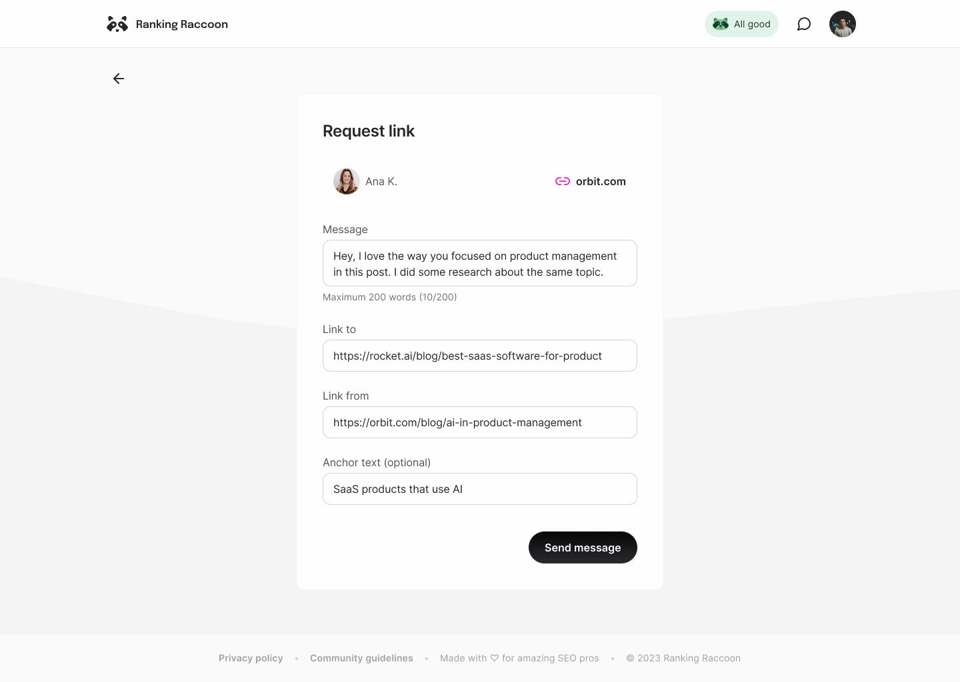Click the heart icon in the footer
This screenshot has width=960, height=682.
[x=495, y=658]
